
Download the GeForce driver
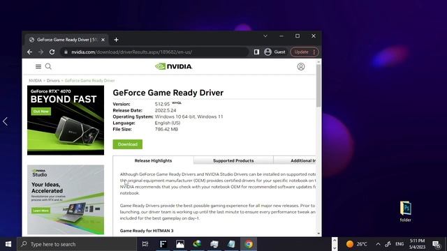(x=127, y=144)
